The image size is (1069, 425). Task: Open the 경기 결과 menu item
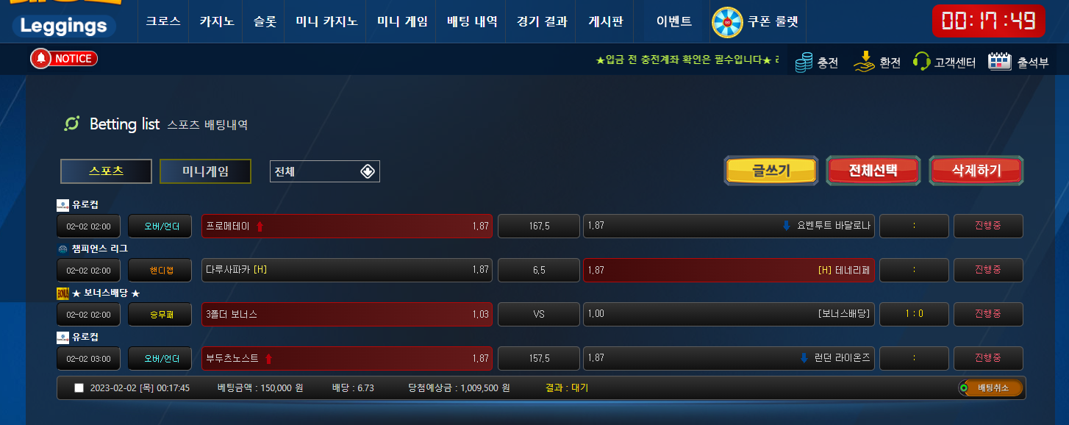(542, 21)
